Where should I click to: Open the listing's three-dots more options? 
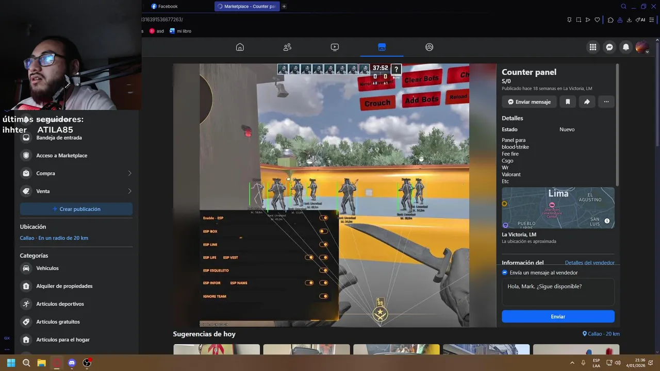(606, 102)
